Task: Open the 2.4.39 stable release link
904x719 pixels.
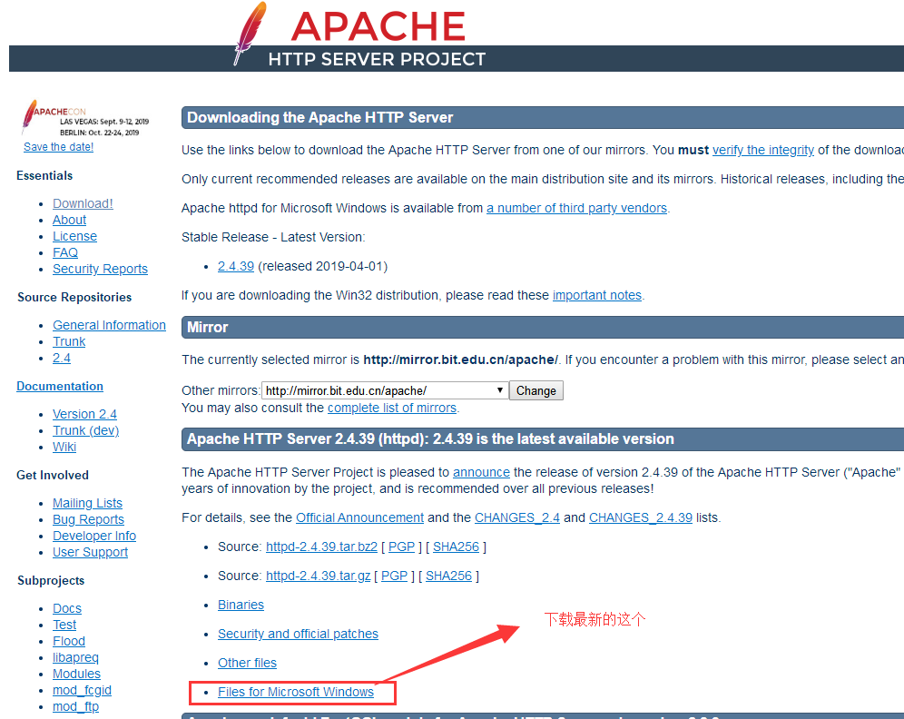Action: pos(236,266)
